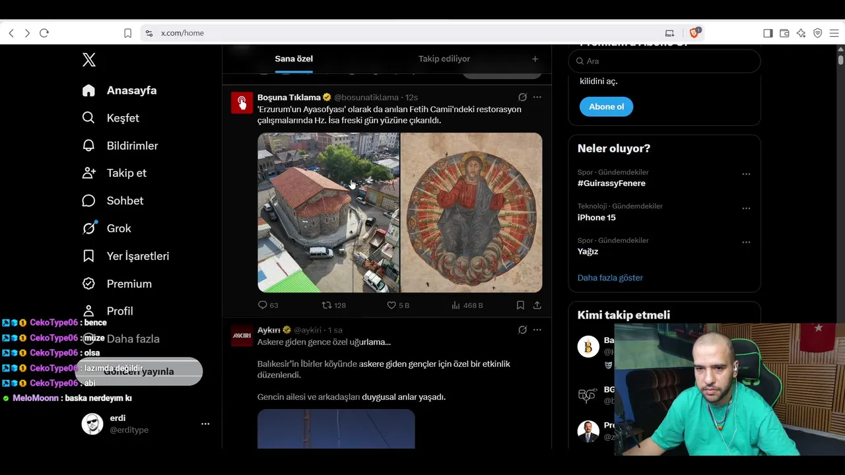The image size is (845, 475).
Task: Open the circular fresco image
Action: (x=471, y=212)
